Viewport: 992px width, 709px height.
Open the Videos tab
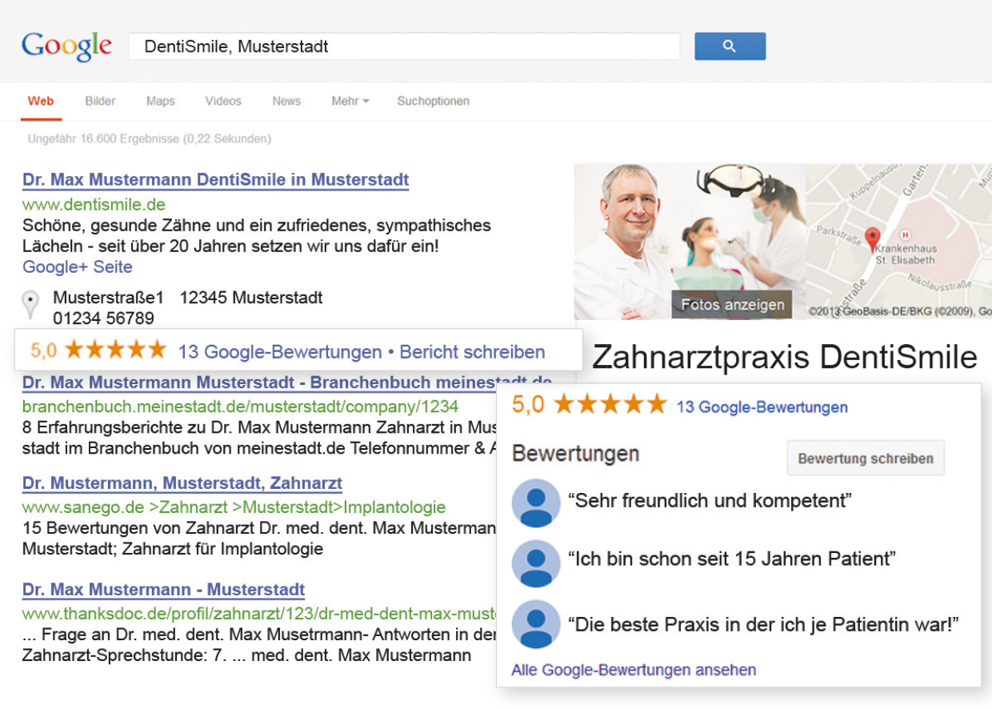(x=223, y=101)
